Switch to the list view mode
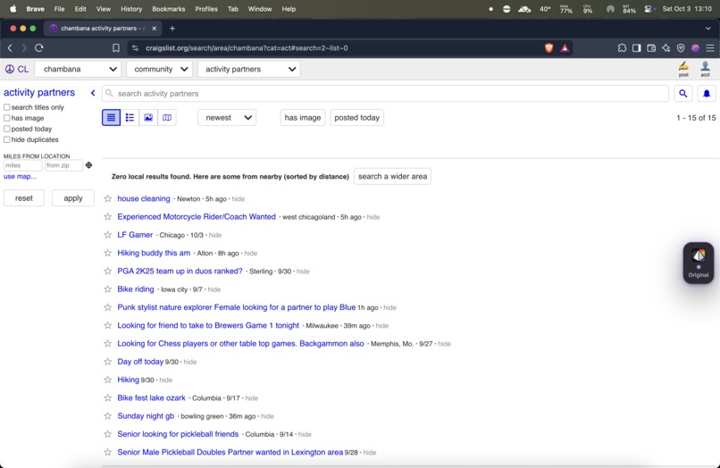 111,118
